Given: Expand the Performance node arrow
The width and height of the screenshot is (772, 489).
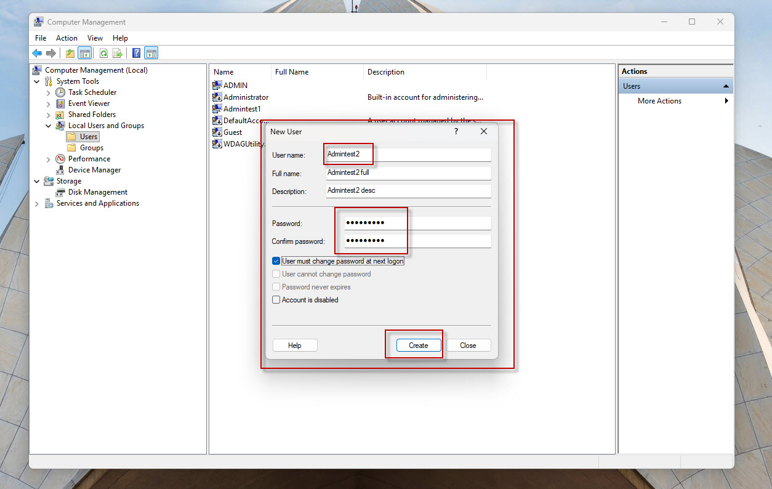Looking at the screenshot, I should click(x=49, y=159).
